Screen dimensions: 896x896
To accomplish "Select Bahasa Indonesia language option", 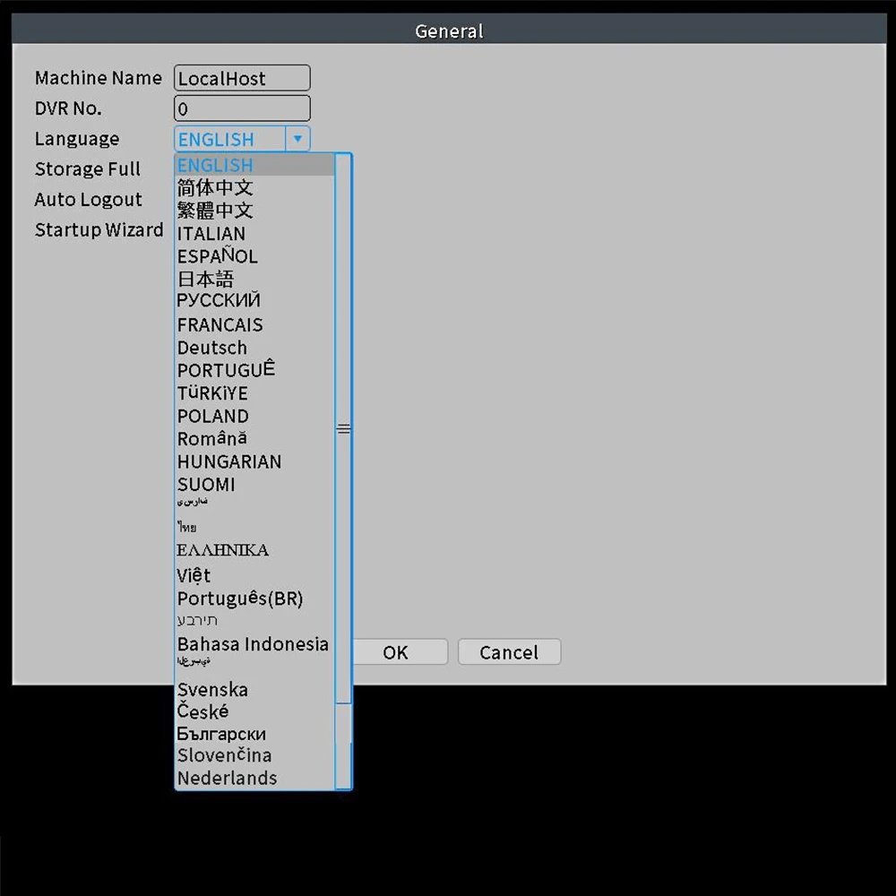I will 254,644.
